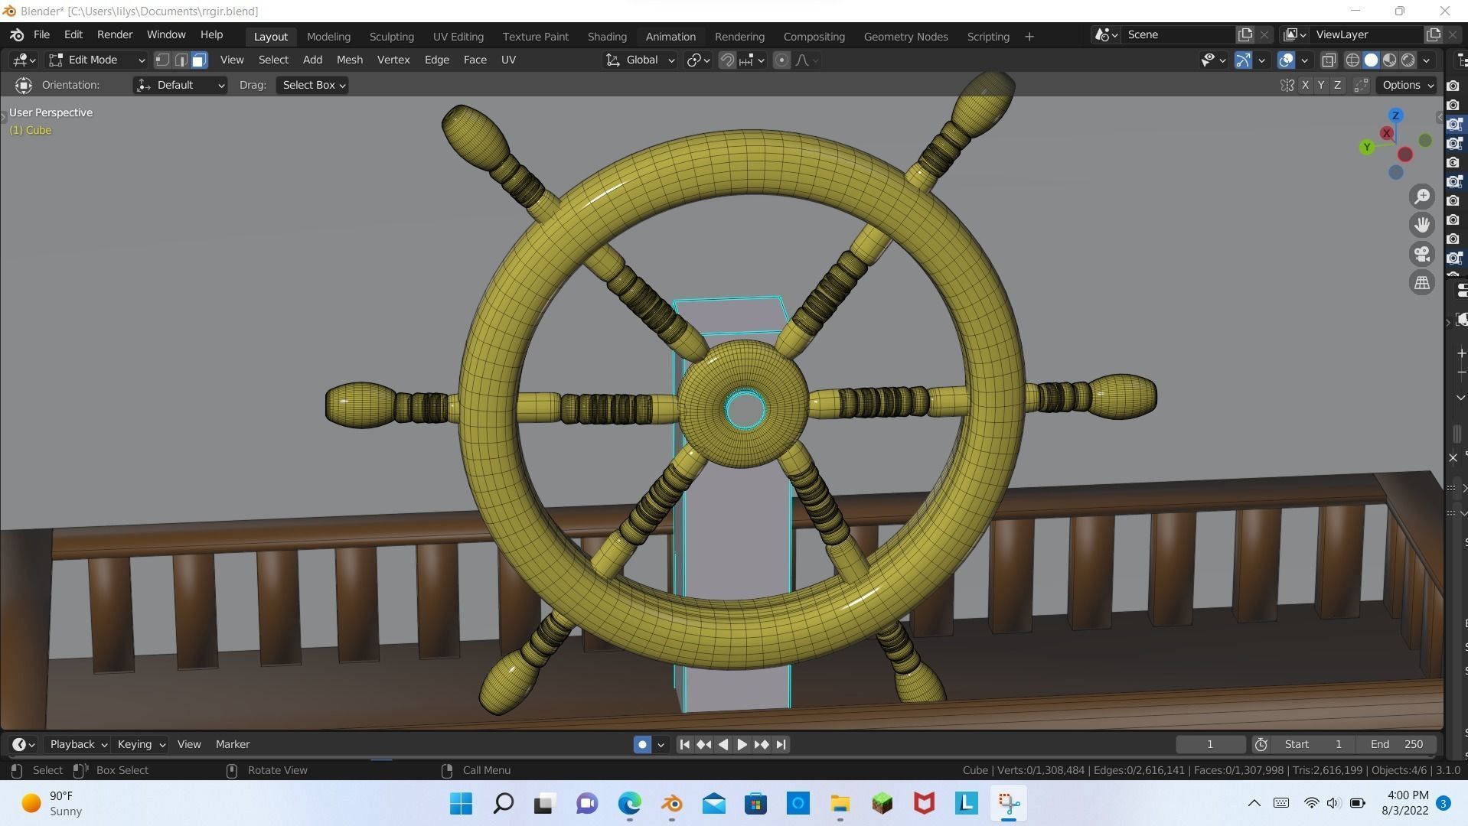Click the End frame field
The image size is (1468, 826).
[x=1396, y=744]
